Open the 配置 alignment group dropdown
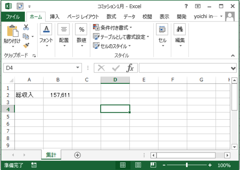This screenshot has height=170, width=240. [64, 35]
